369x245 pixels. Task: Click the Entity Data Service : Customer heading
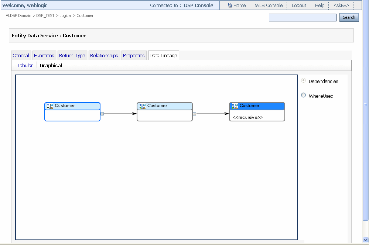pyautogui.click(x=49, y=35)
